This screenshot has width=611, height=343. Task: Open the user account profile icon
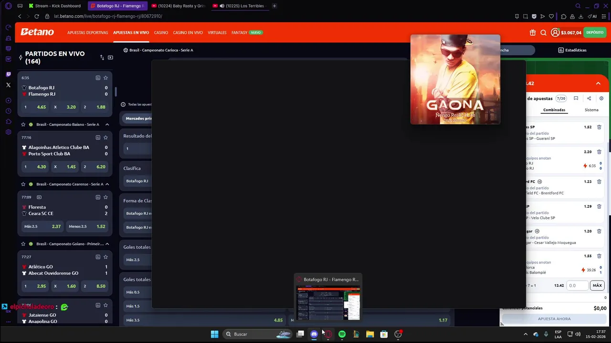555,32
